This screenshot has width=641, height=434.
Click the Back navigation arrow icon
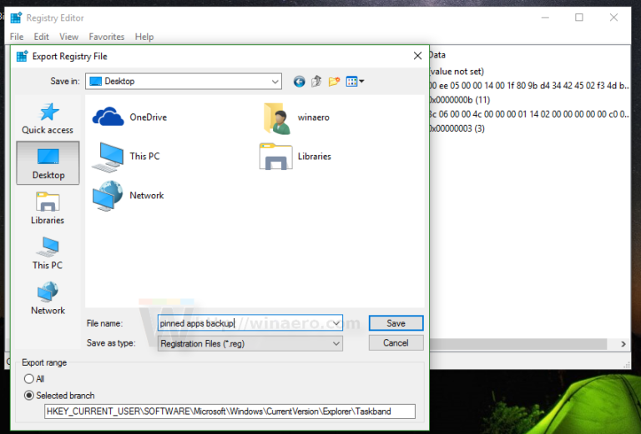click(300, 82)
